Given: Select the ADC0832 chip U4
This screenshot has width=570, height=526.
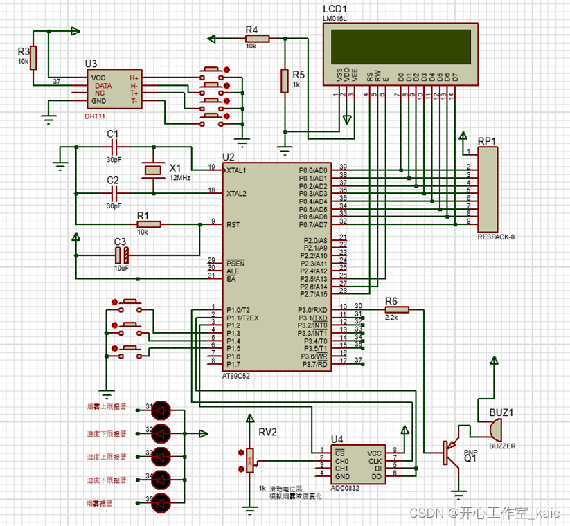Looking at the screenshot, I should pos(358,464).
